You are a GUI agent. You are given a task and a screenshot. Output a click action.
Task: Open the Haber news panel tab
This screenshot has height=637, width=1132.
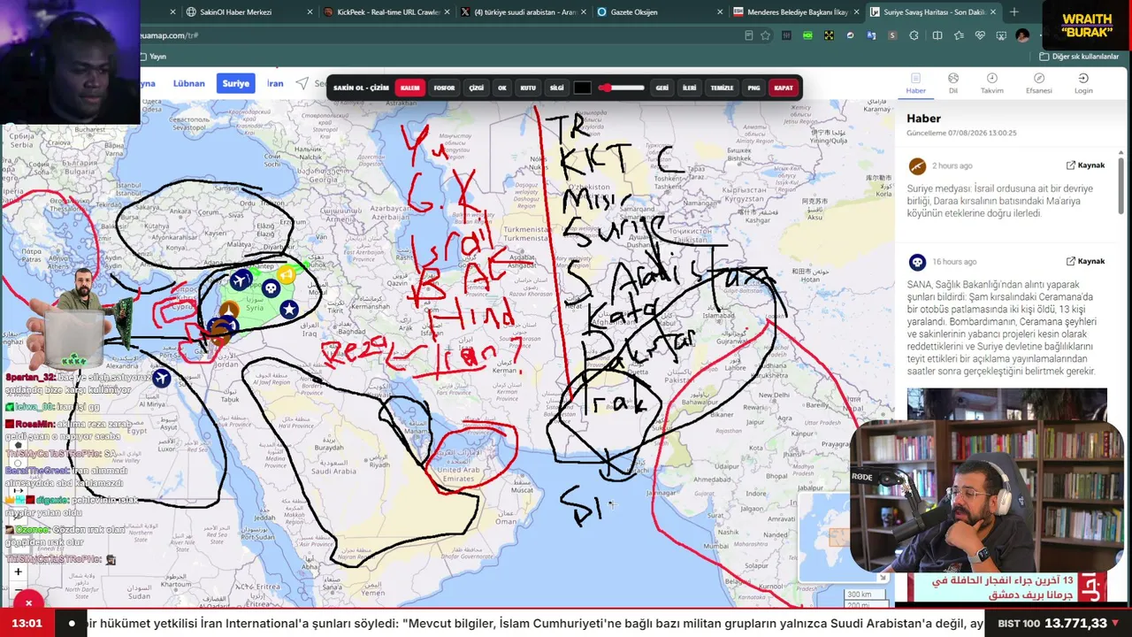pos(916,83)
